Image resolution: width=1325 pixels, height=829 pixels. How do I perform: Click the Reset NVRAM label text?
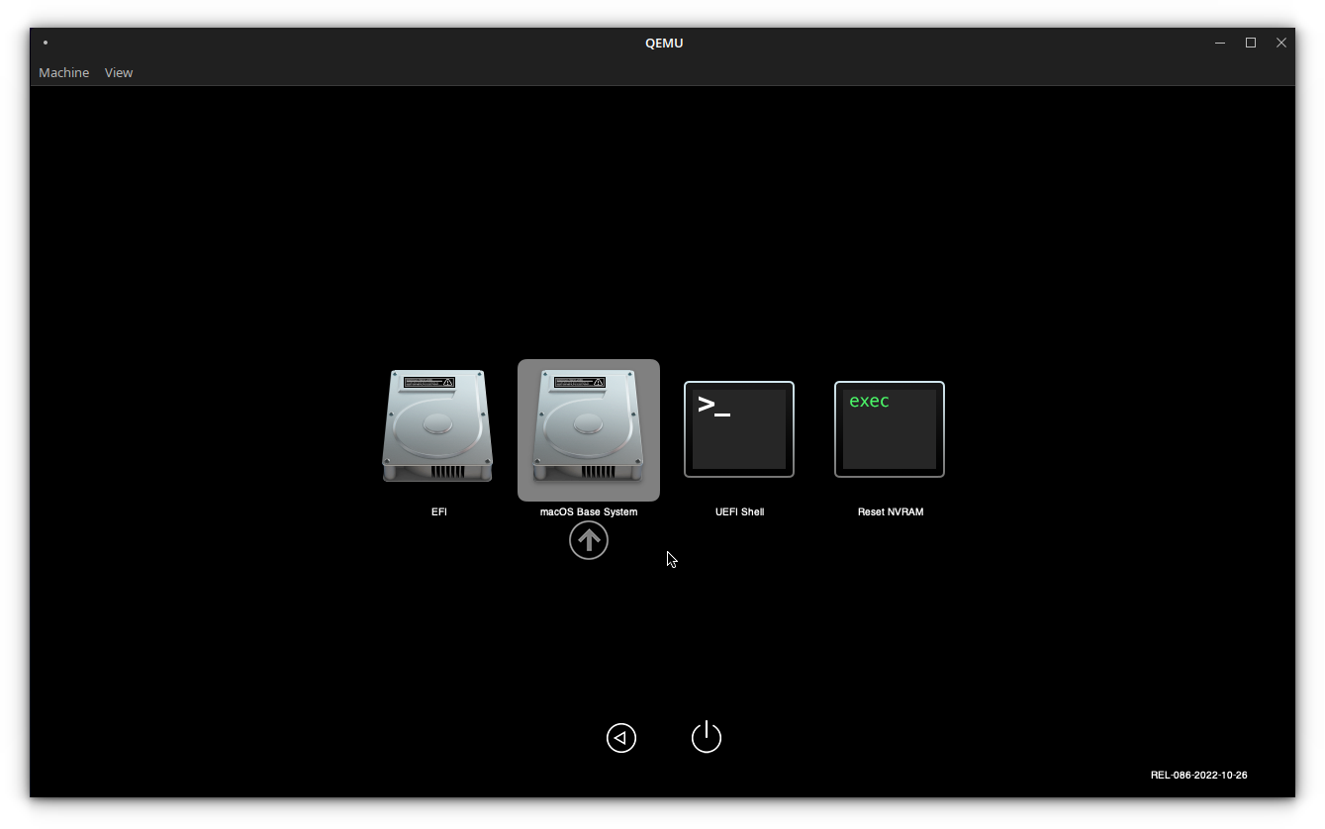890,511
